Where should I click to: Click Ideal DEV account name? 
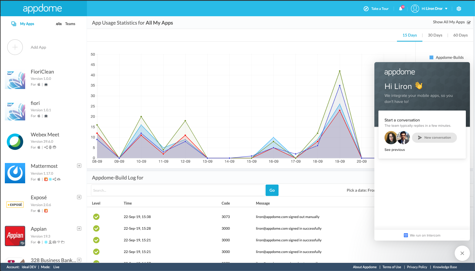(29, 267)
